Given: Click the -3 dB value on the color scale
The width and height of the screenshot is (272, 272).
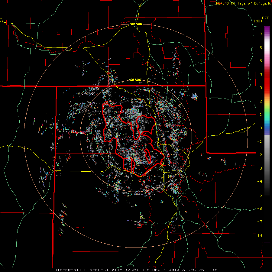Looking at the screenshot, I should [260, 168].
